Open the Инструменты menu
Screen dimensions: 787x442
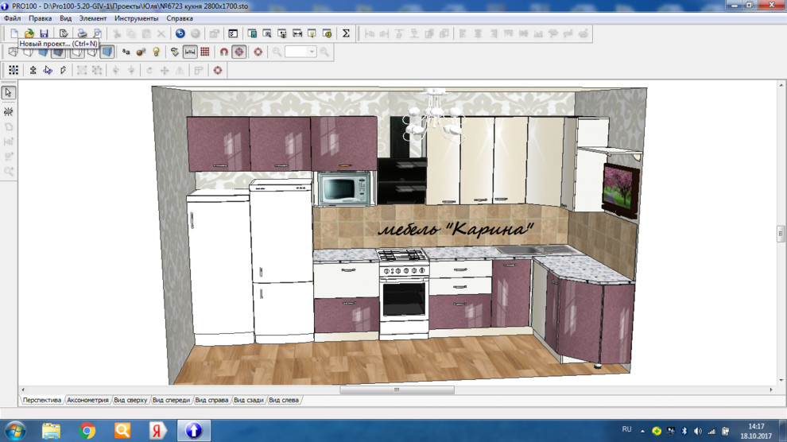pyautogui.click(x=136, y=18)
